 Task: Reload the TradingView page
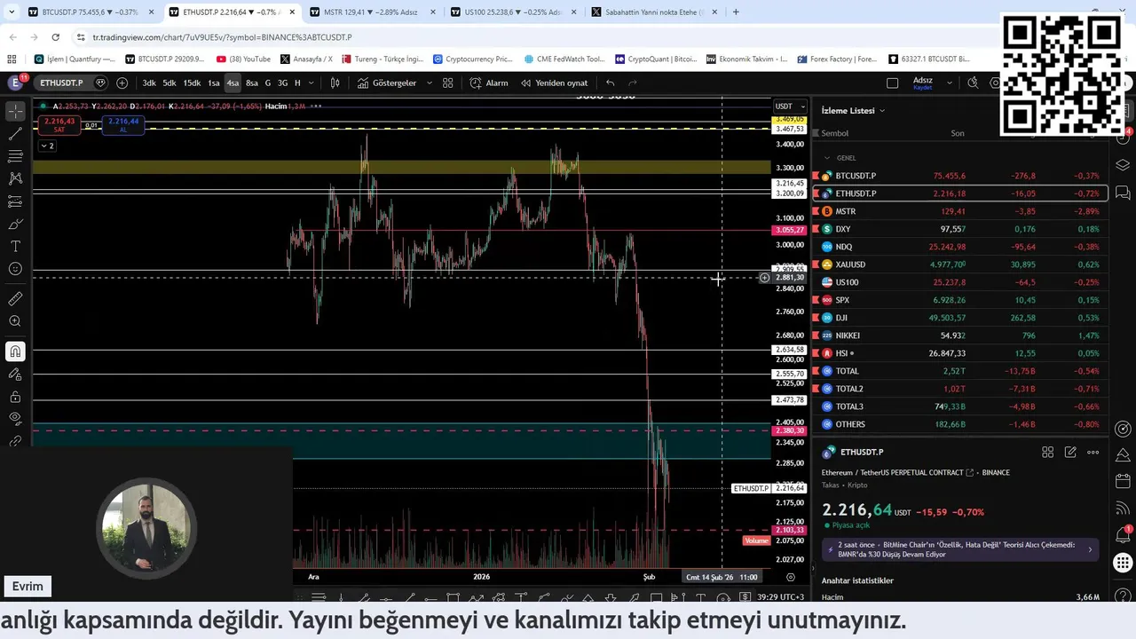click(x=55, y=37)
